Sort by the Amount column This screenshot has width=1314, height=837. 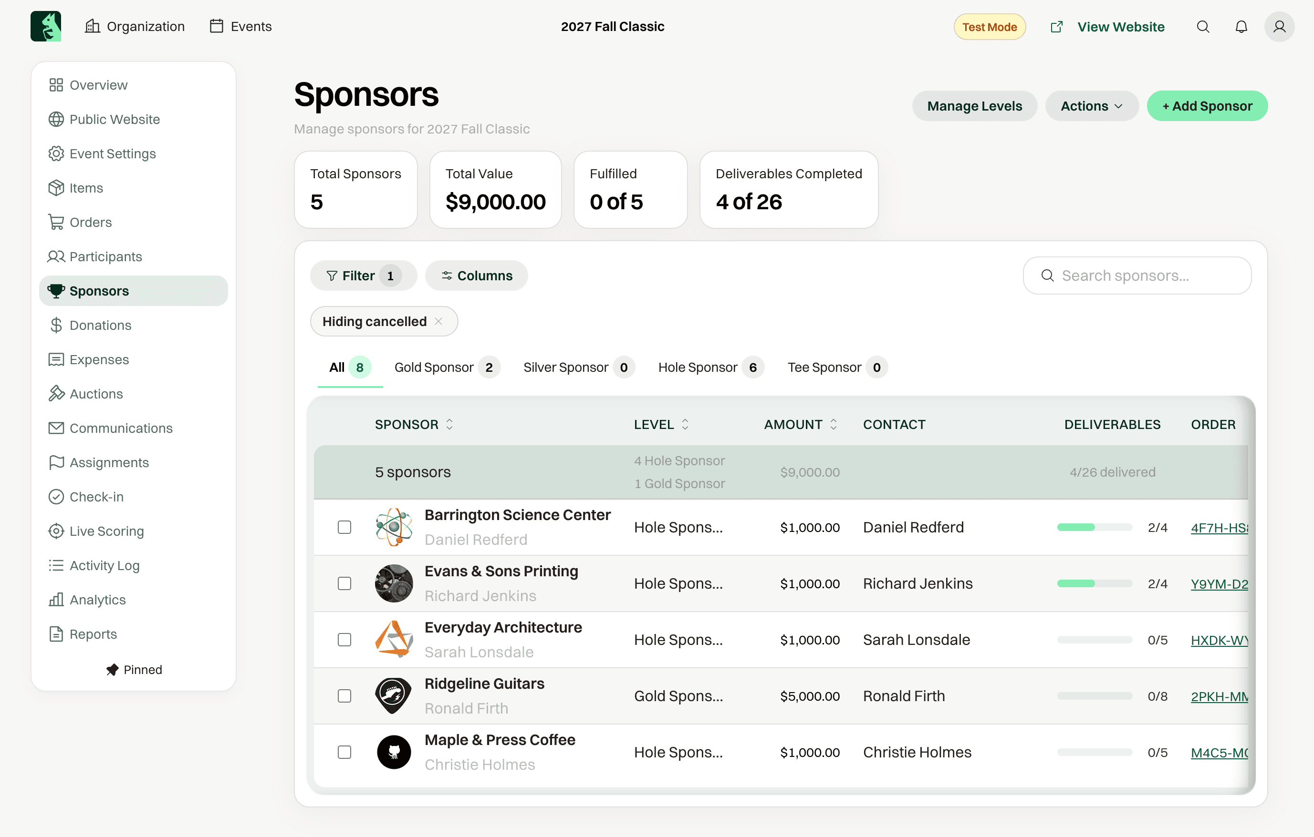point(801,425)
